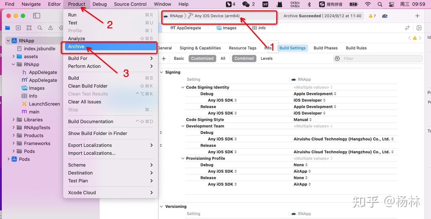Open the Build For submenu

pyautogui.click(x=110, y=58)
